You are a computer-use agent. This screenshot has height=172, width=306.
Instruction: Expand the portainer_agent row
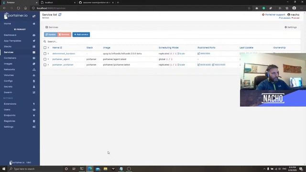[48, 59]
